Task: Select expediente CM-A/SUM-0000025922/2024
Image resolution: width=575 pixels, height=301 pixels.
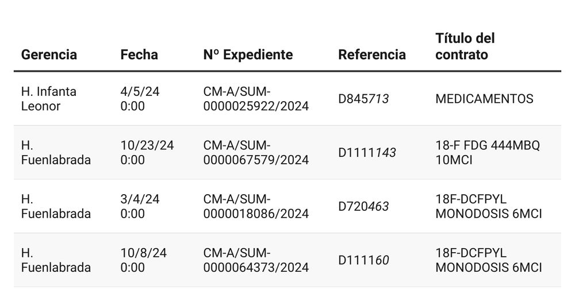Action: coord(256,99)
